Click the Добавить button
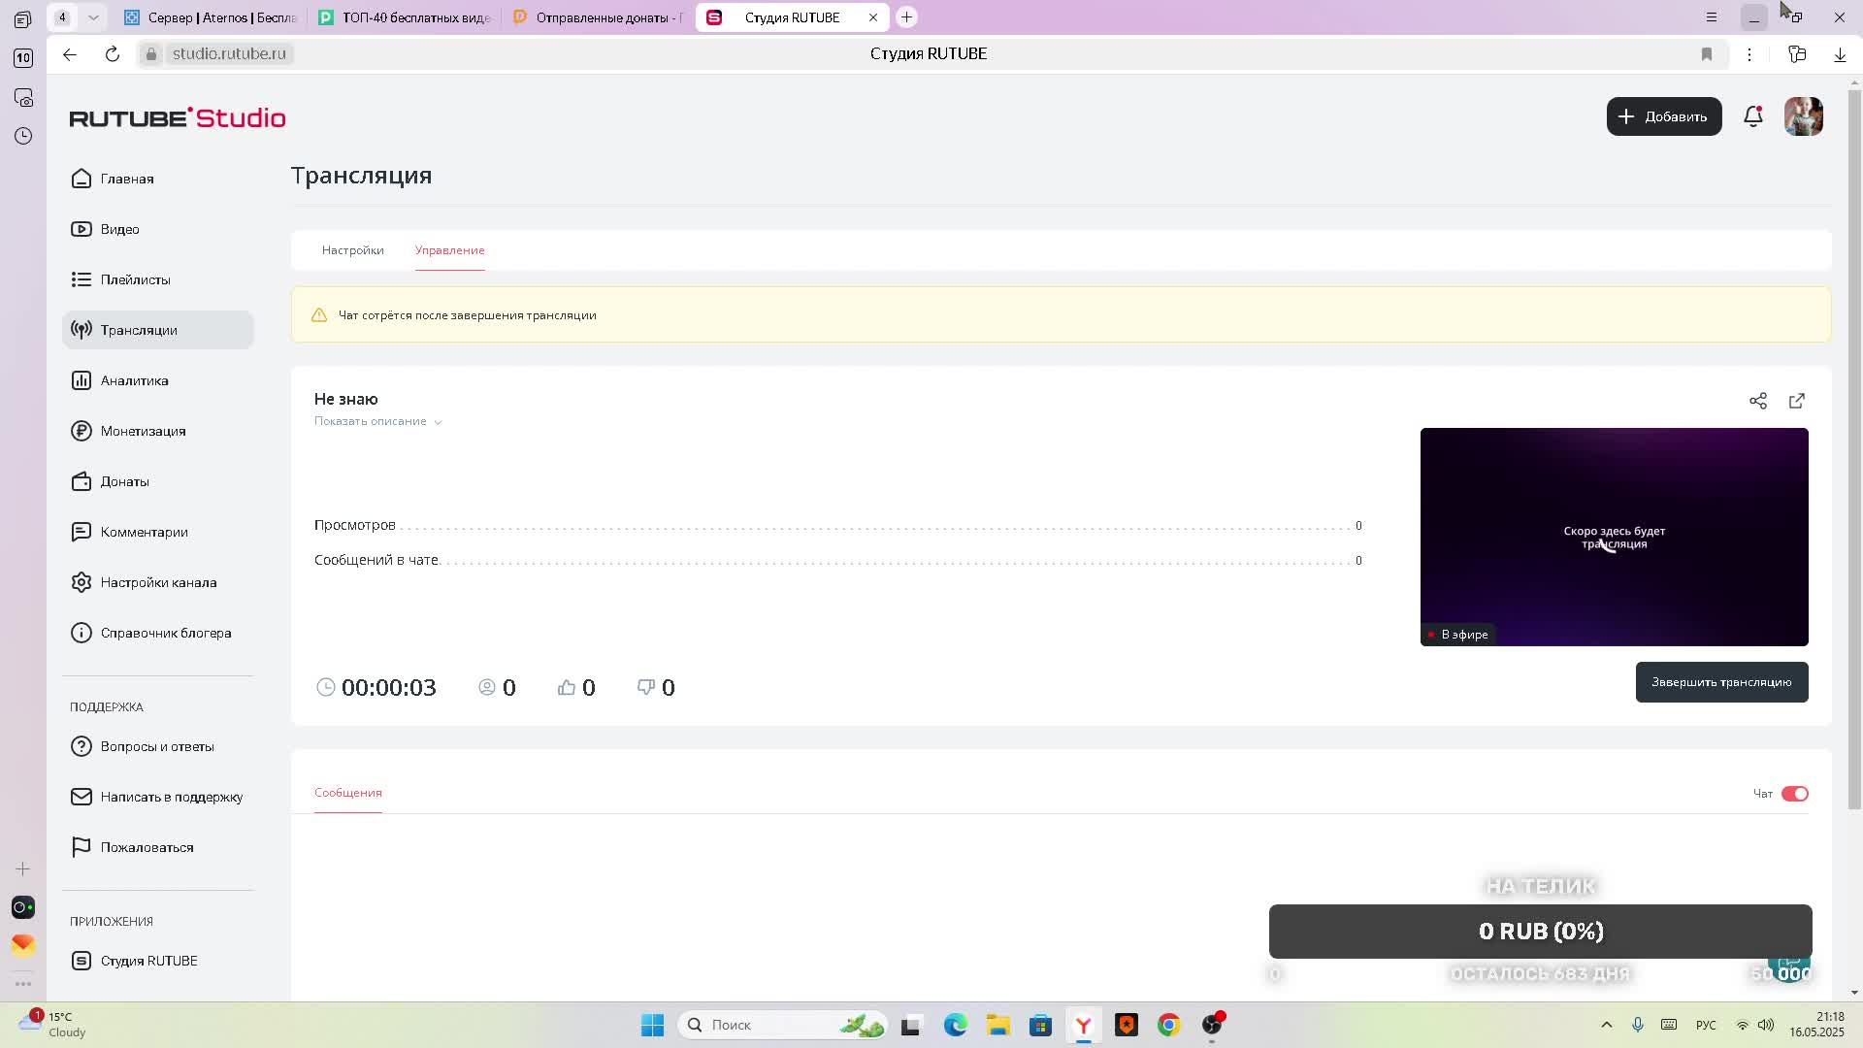 pos(1663,116)
